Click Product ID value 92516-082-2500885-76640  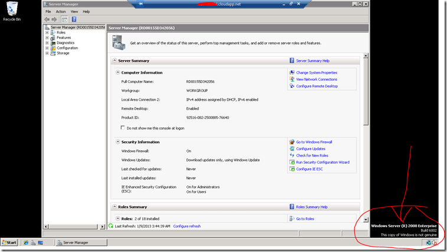pos(207,118)
